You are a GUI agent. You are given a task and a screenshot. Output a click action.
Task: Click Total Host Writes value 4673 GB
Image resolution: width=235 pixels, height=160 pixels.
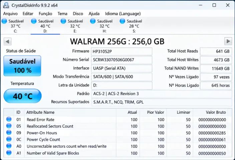pyautogui.click(x=216, y=60)
